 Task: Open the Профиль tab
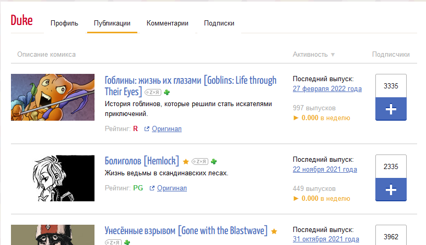click(64, 23)
